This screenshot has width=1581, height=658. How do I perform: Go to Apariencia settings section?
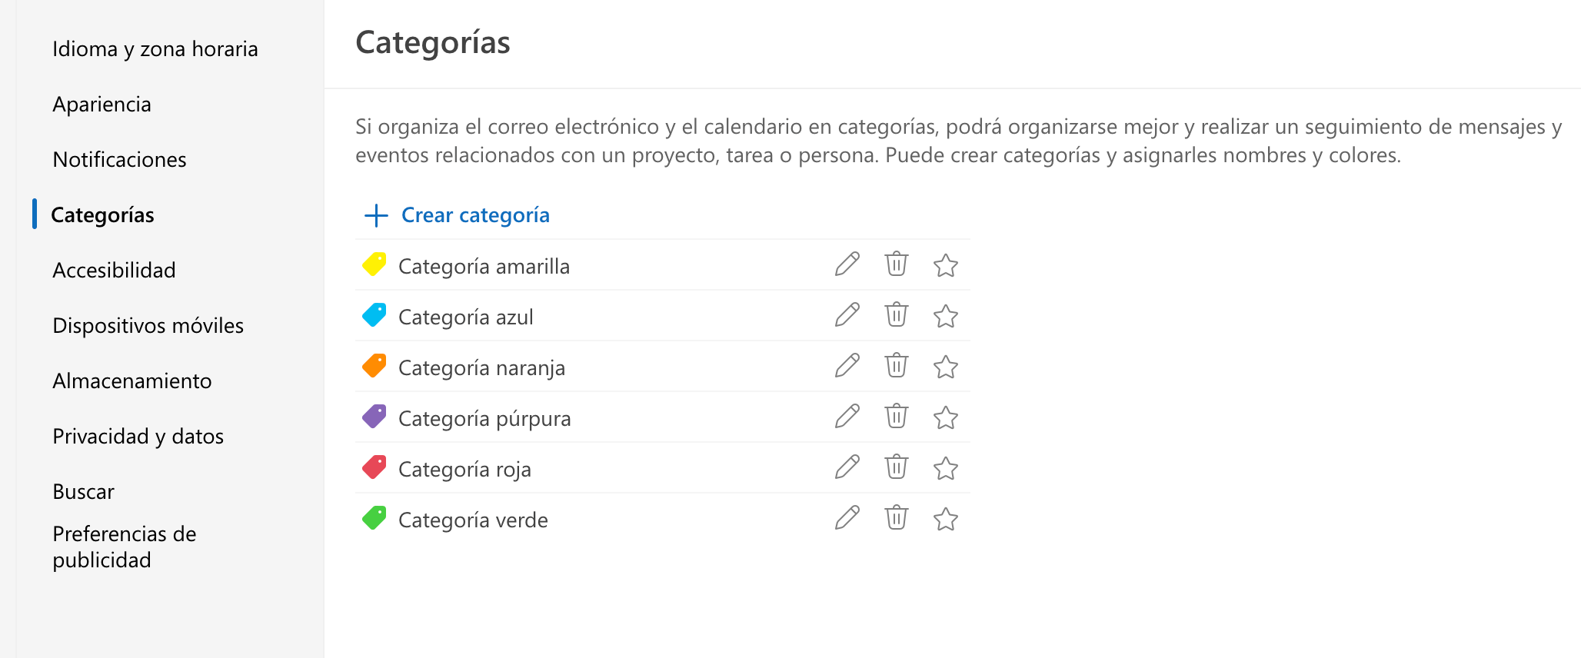[x=102, y=105]
